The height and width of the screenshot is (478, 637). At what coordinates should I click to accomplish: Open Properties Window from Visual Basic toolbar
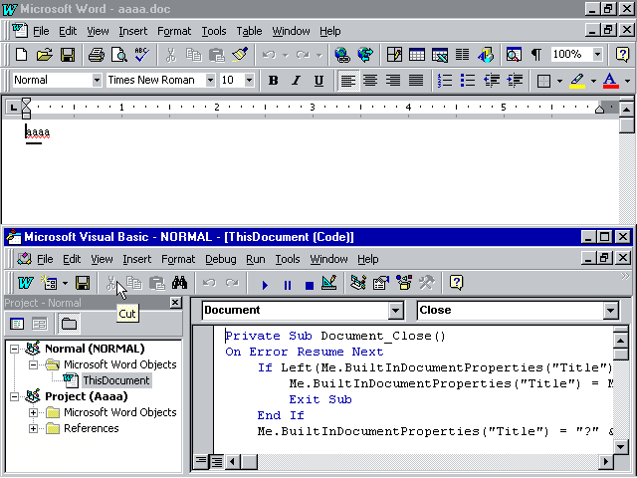tap(381, 283)
